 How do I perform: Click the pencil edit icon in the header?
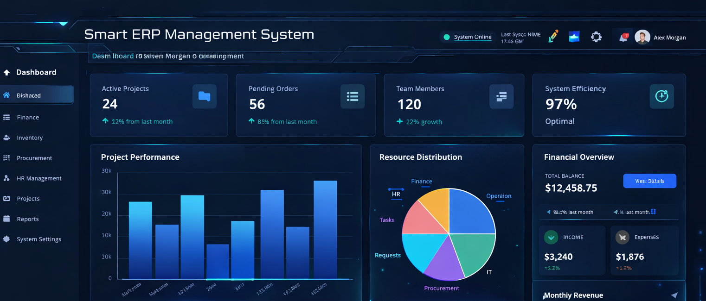click(552, 36)
